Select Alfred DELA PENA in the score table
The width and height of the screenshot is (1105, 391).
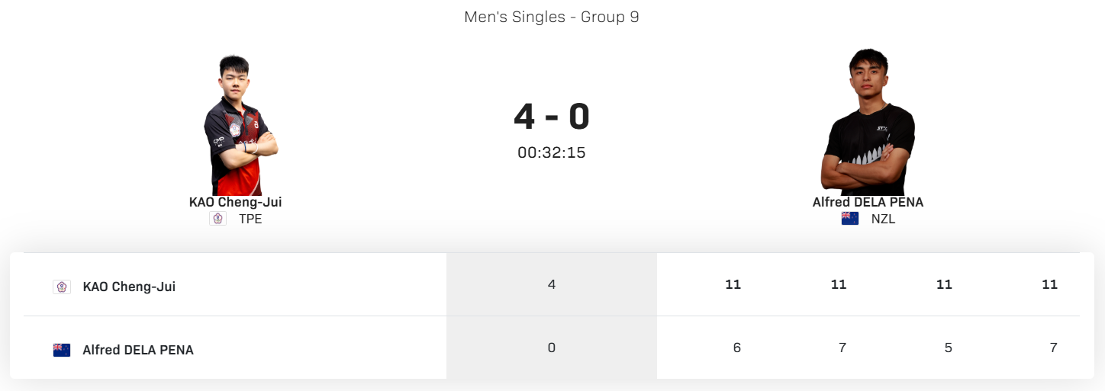click(138, 350)
